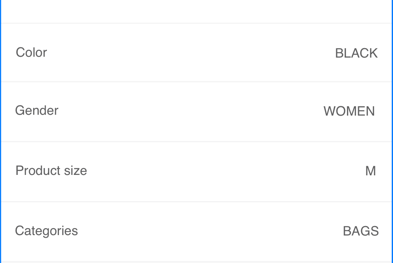Click the blue left panel border
The width and height of the screenshot is (393, 263).
(x=0, y=129)
